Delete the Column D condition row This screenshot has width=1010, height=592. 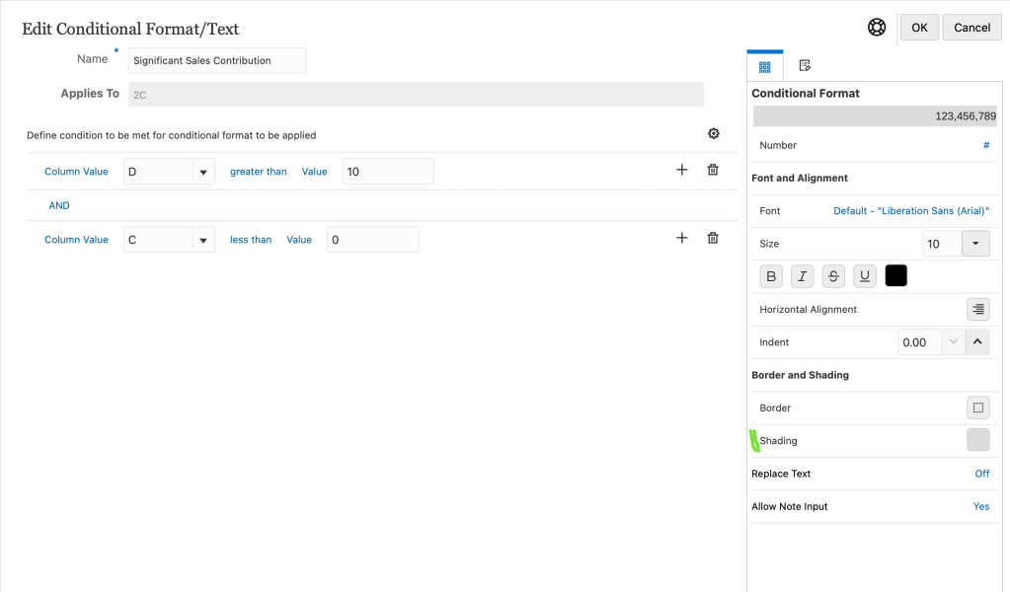(x=713, y=170)
